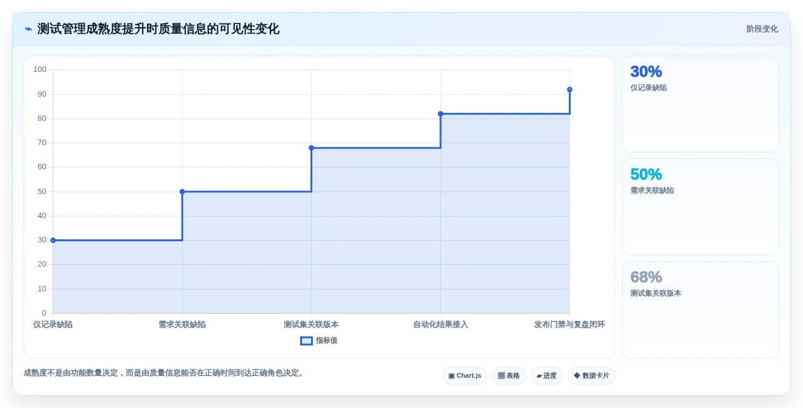Screen dimensions: 803x408
Task: Click the data point for 仅记录缺陷
Action: [53, 241]
